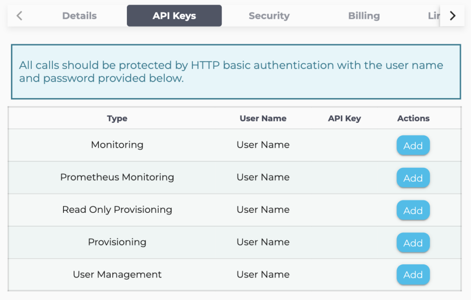Viewport: 471px width, 300px height.
Task: Click the left arrow in the tab bar
Action: (19, 15)
